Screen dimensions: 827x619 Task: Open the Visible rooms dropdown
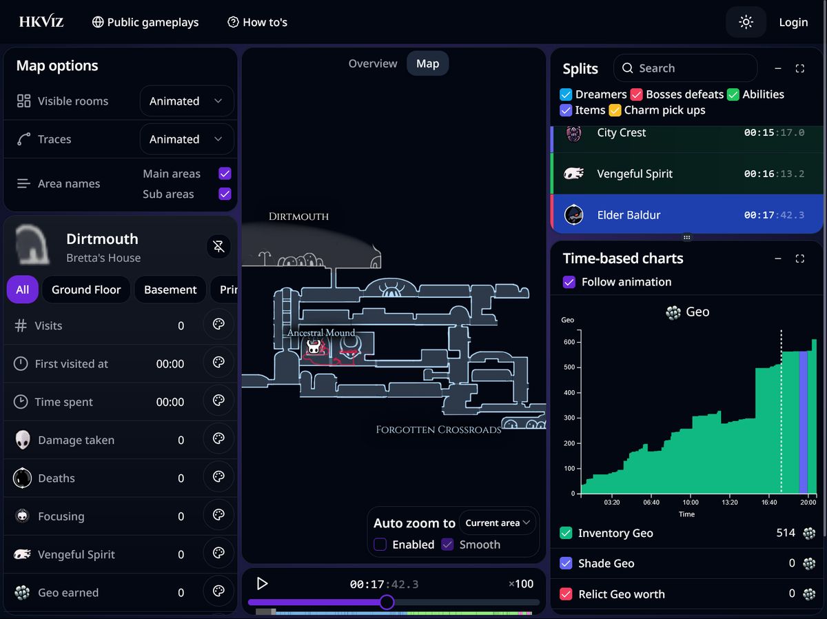186,101
